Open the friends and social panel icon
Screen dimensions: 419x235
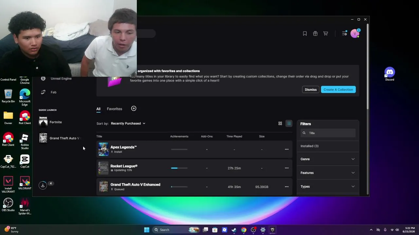pos(344,33)
